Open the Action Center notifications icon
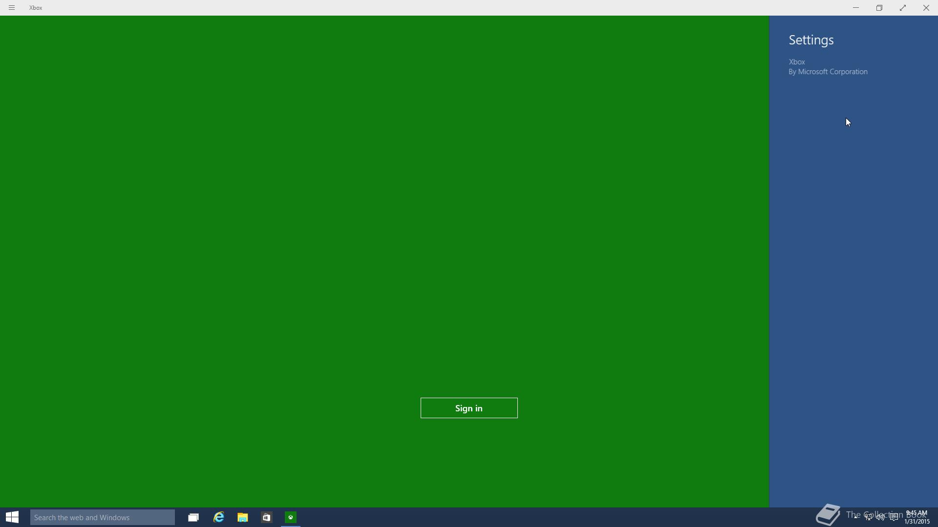Viewport: 938px width, 527px height. [894, 517]
